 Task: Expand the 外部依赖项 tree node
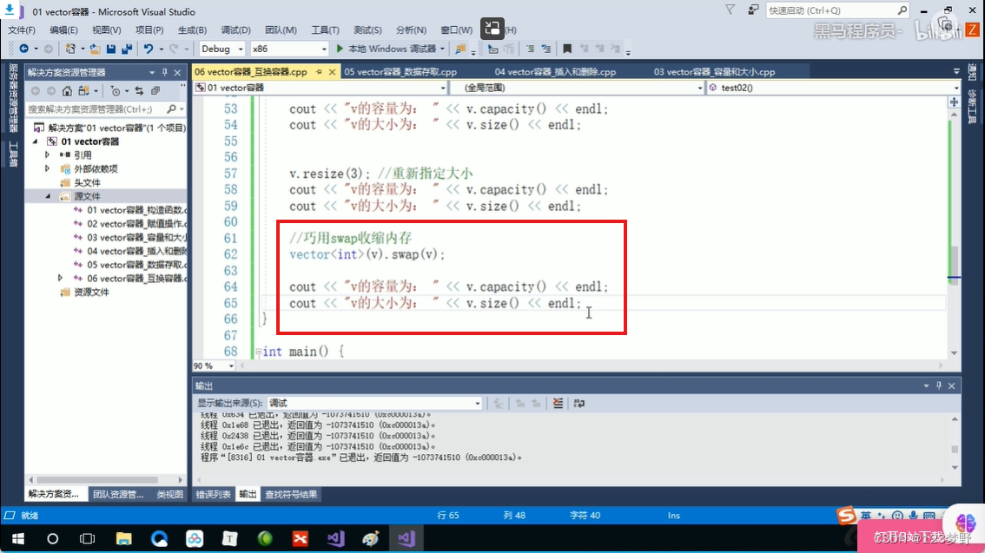(47, 168)
